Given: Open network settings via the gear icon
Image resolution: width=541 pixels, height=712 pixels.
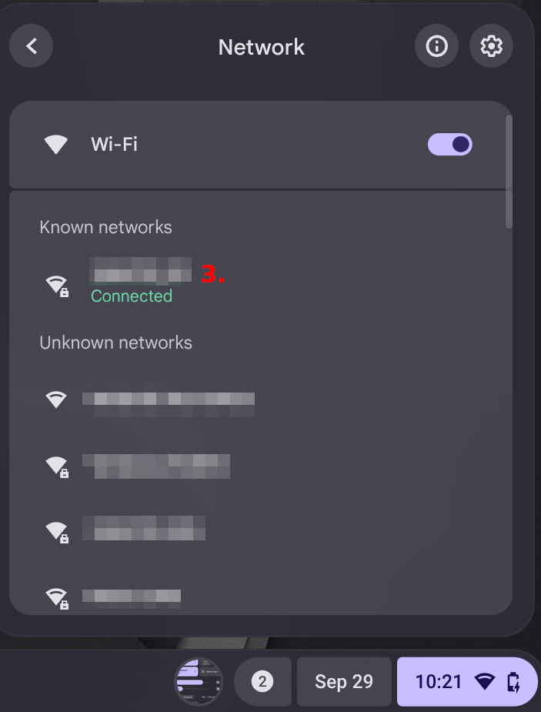Looking at the screenshot, I should tap(491, 46).
